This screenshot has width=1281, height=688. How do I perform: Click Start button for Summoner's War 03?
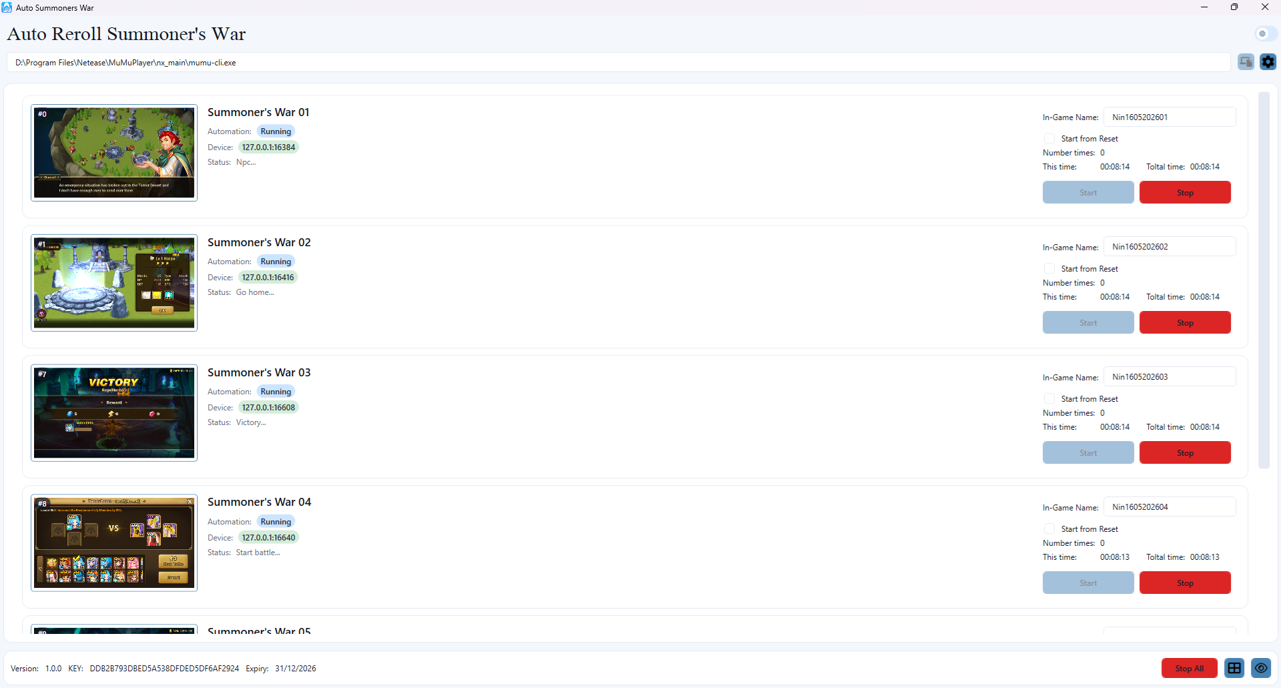tap(1088, 453)
